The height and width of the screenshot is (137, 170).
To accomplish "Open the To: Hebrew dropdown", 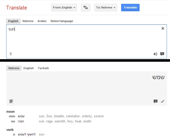I will (x=106, y=7).
